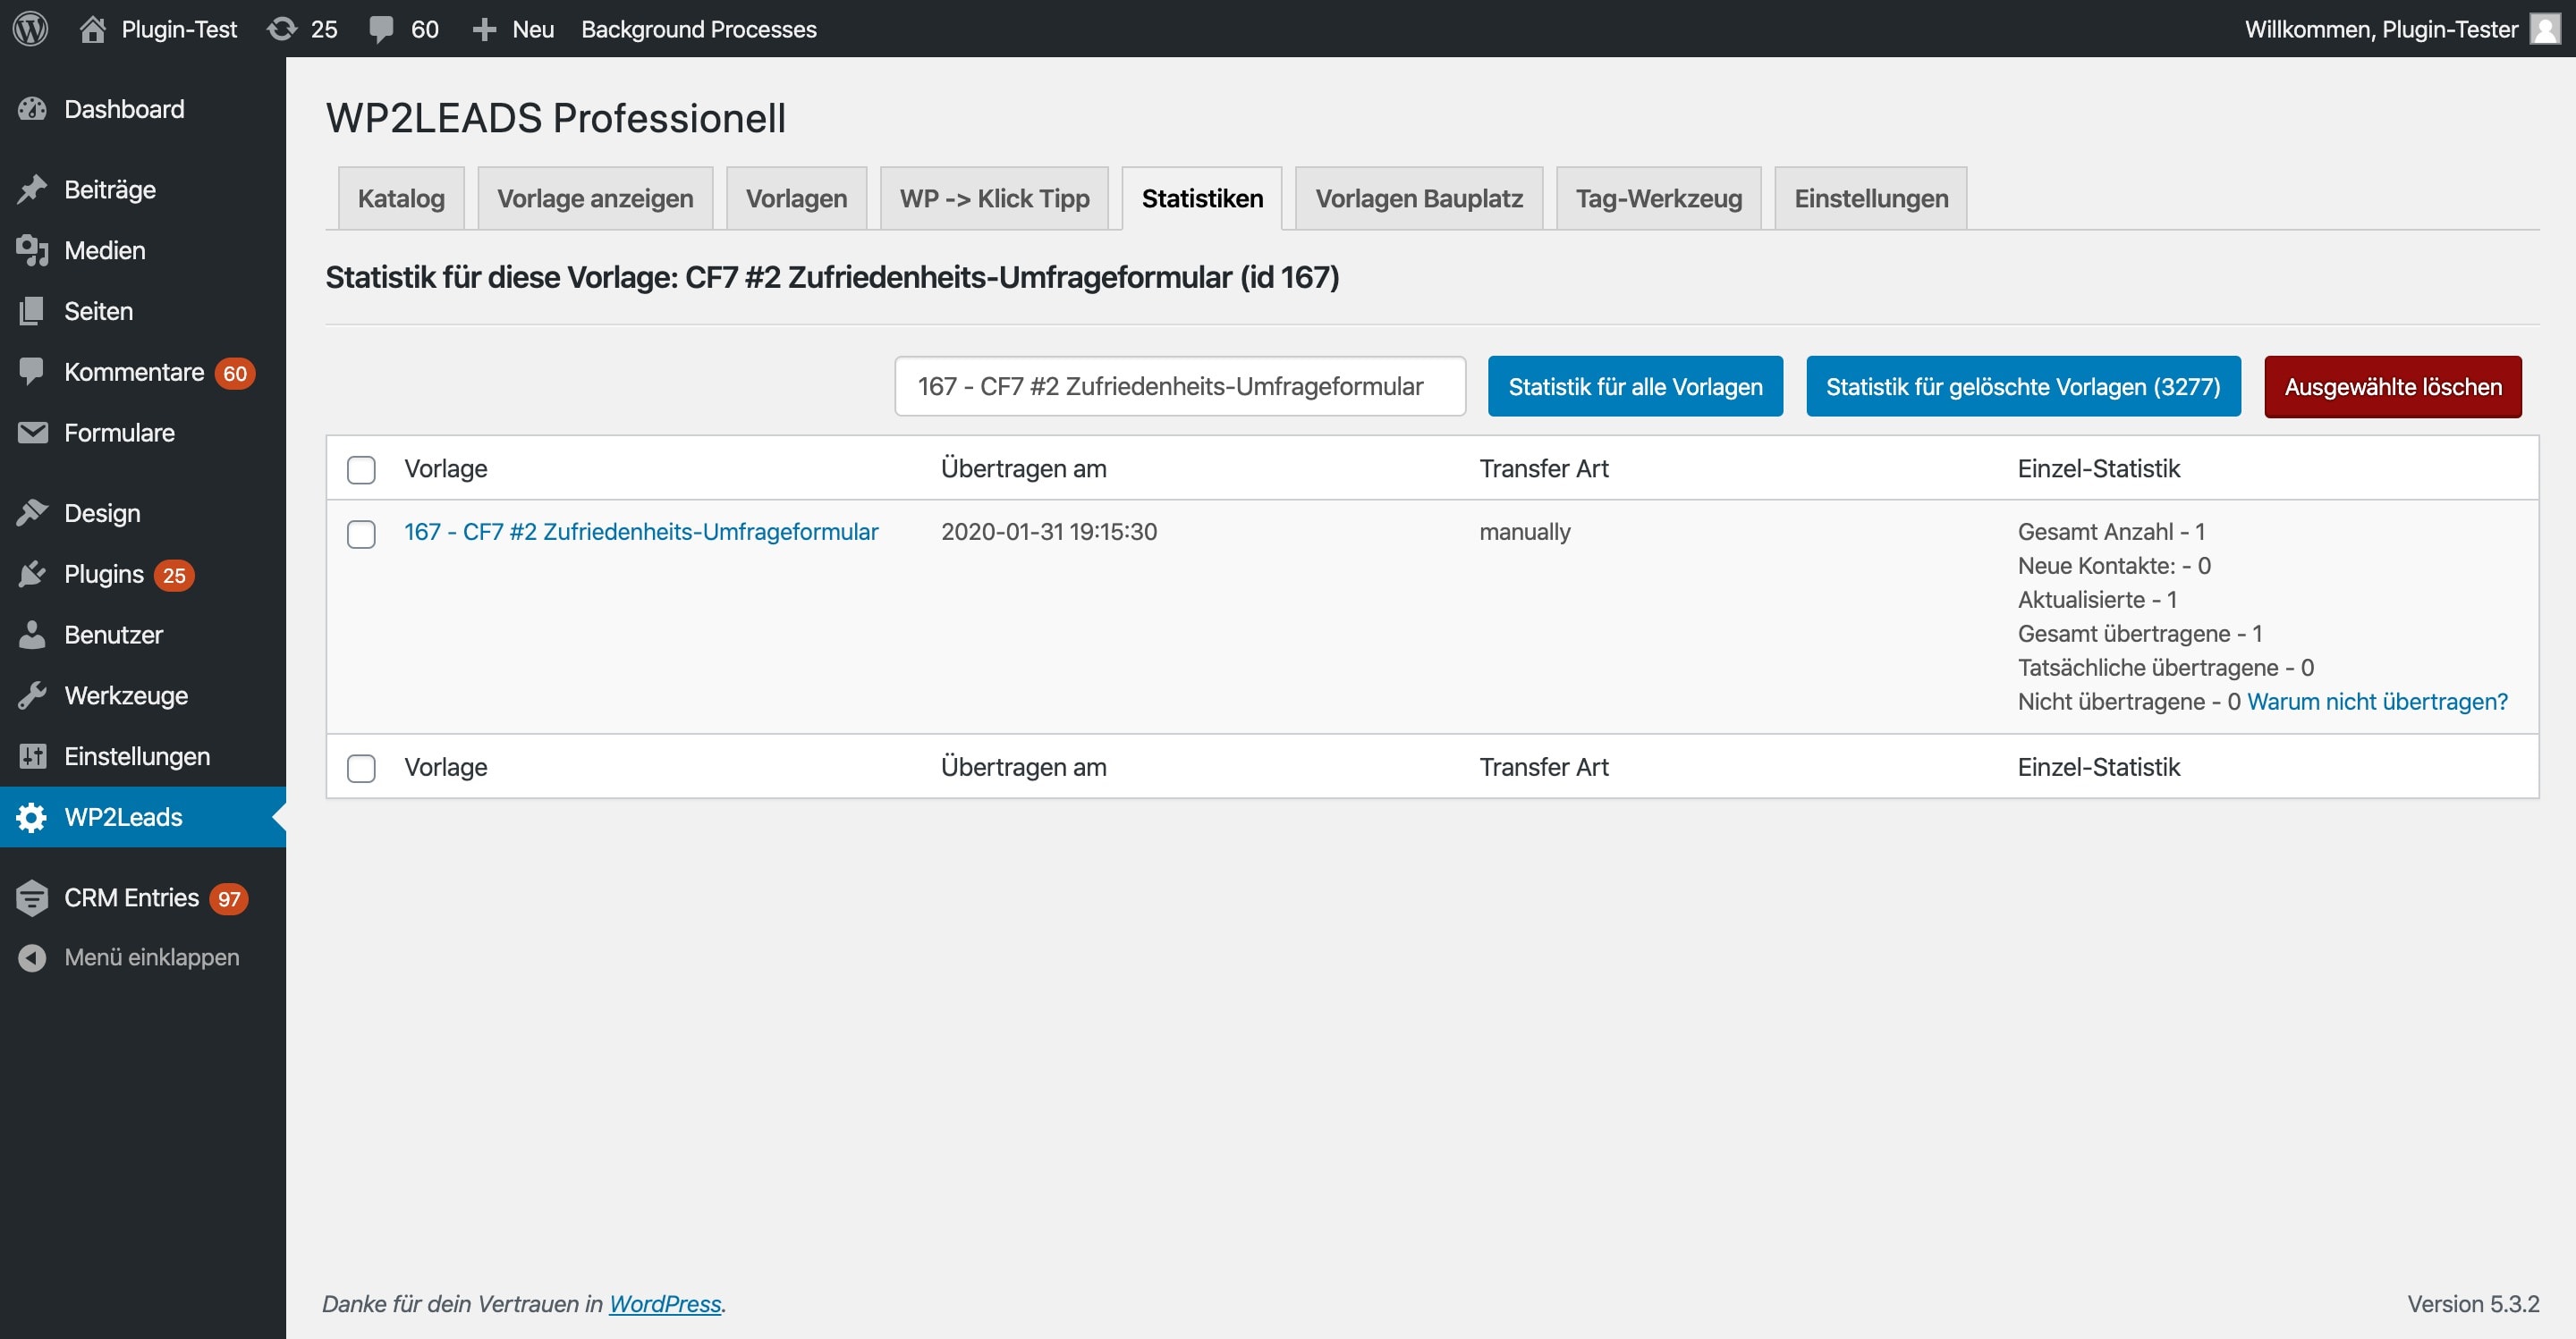Open Plugin-Test site name in admin bar
Viewport: 2576px width, 1339px height.
179,29
